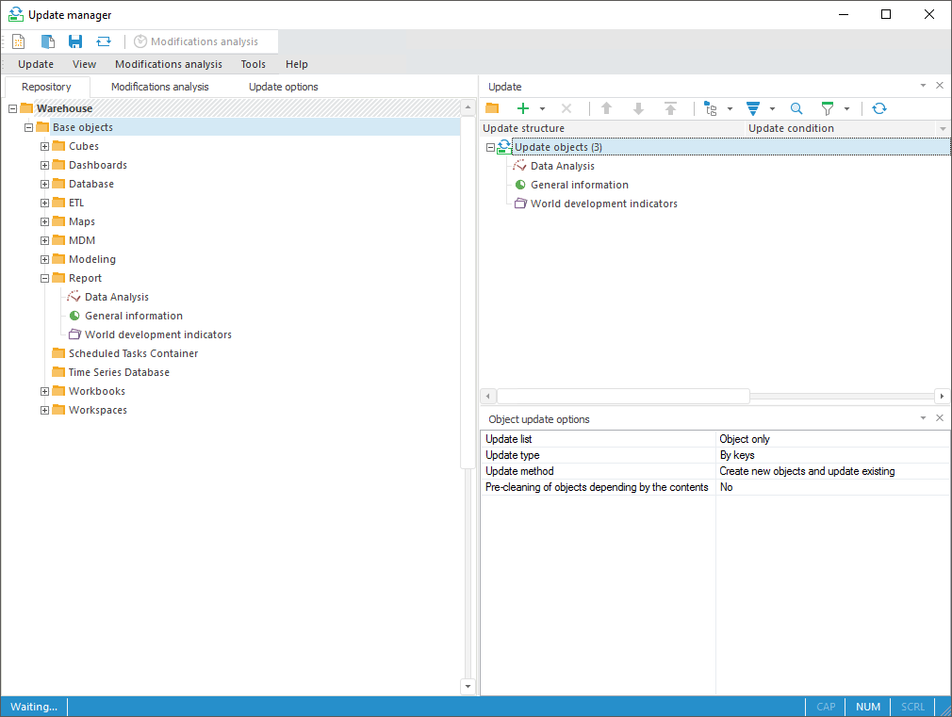Screen dimensions: 952x717
Task: Switch to the Modifications analysis tab
Action: pos(159,87)
